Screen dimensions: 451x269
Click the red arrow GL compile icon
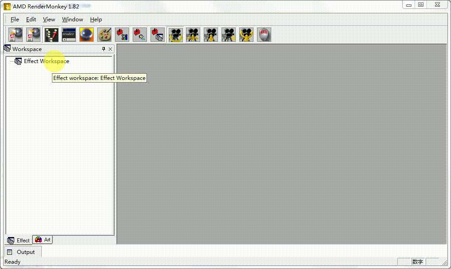(x=140, y=35)
